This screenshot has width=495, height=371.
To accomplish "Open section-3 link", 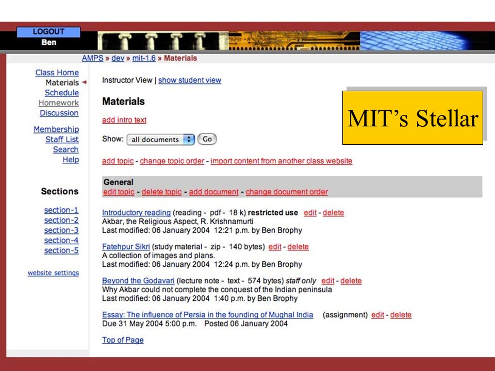I will [x=61, y=230].
